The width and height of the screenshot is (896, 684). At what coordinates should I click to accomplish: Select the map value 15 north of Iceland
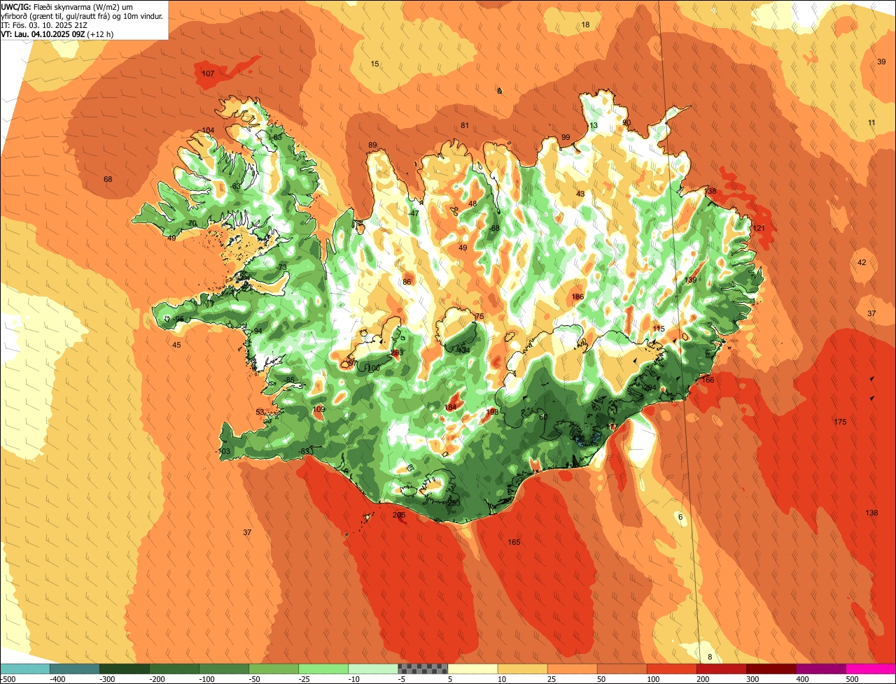click(375, 64)
